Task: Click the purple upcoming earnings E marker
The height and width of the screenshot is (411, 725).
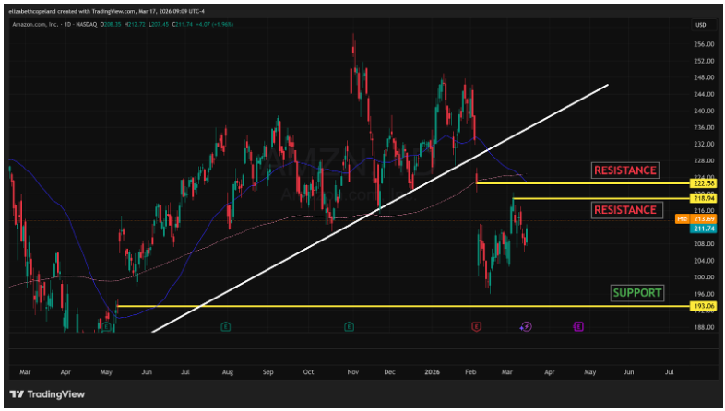Action: pyautogui.click(x=578, y=327)
